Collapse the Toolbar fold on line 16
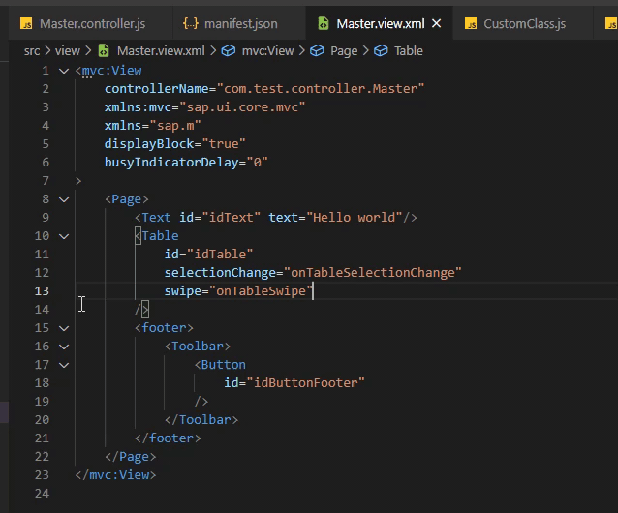Image resolution: width=618 pixels, height=513 pixels. 64,347
